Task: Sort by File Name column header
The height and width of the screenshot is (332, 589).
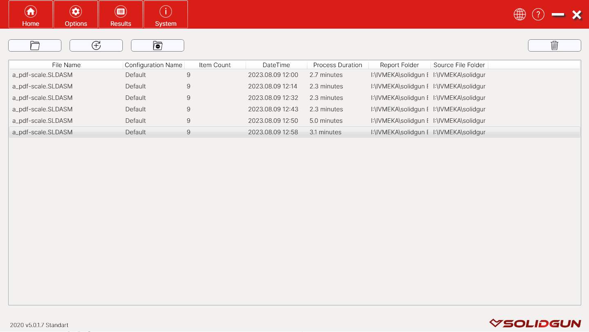Action: pos(66,65)
